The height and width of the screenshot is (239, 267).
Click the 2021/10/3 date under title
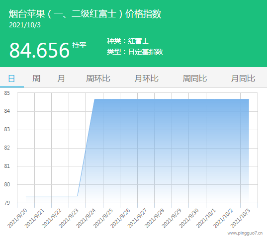coord(25,25)
